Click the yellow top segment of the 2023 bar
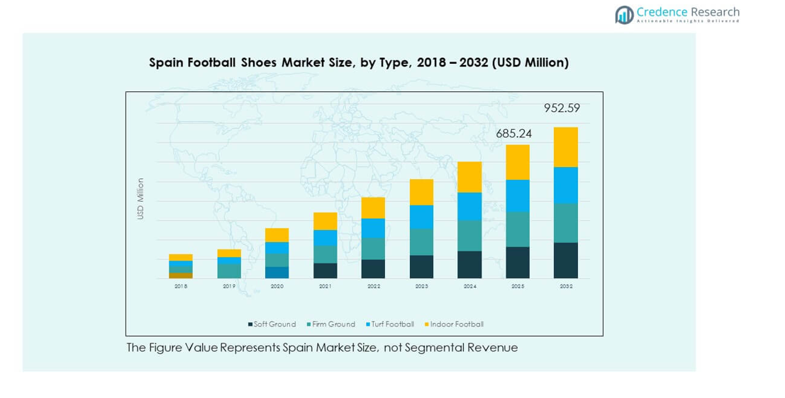 [421, 192]
